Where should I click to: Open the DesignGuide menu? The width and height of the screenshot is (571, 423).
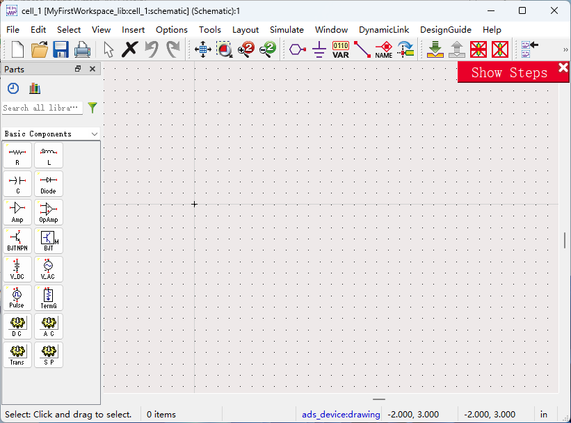[x=445, y=30]
